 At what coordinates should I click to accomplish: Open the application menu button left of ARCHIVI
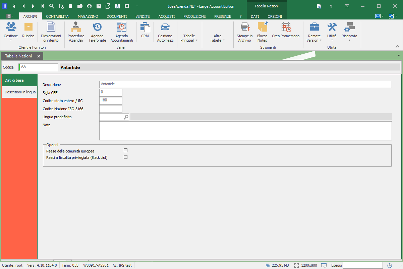(9, 16)
